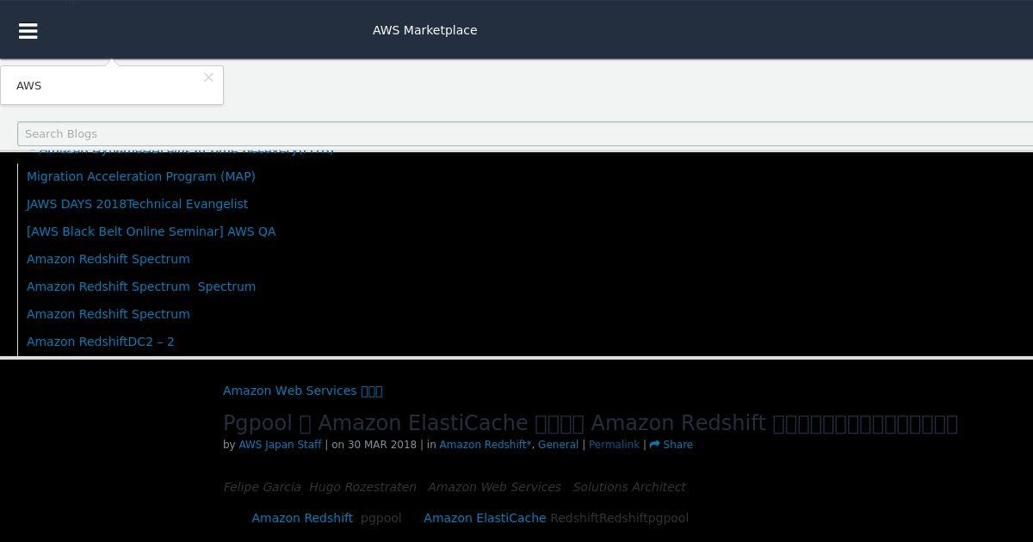Close the AWS popup panel
The width and height of the screenshot is (1033, 542).
pos(208,77)
